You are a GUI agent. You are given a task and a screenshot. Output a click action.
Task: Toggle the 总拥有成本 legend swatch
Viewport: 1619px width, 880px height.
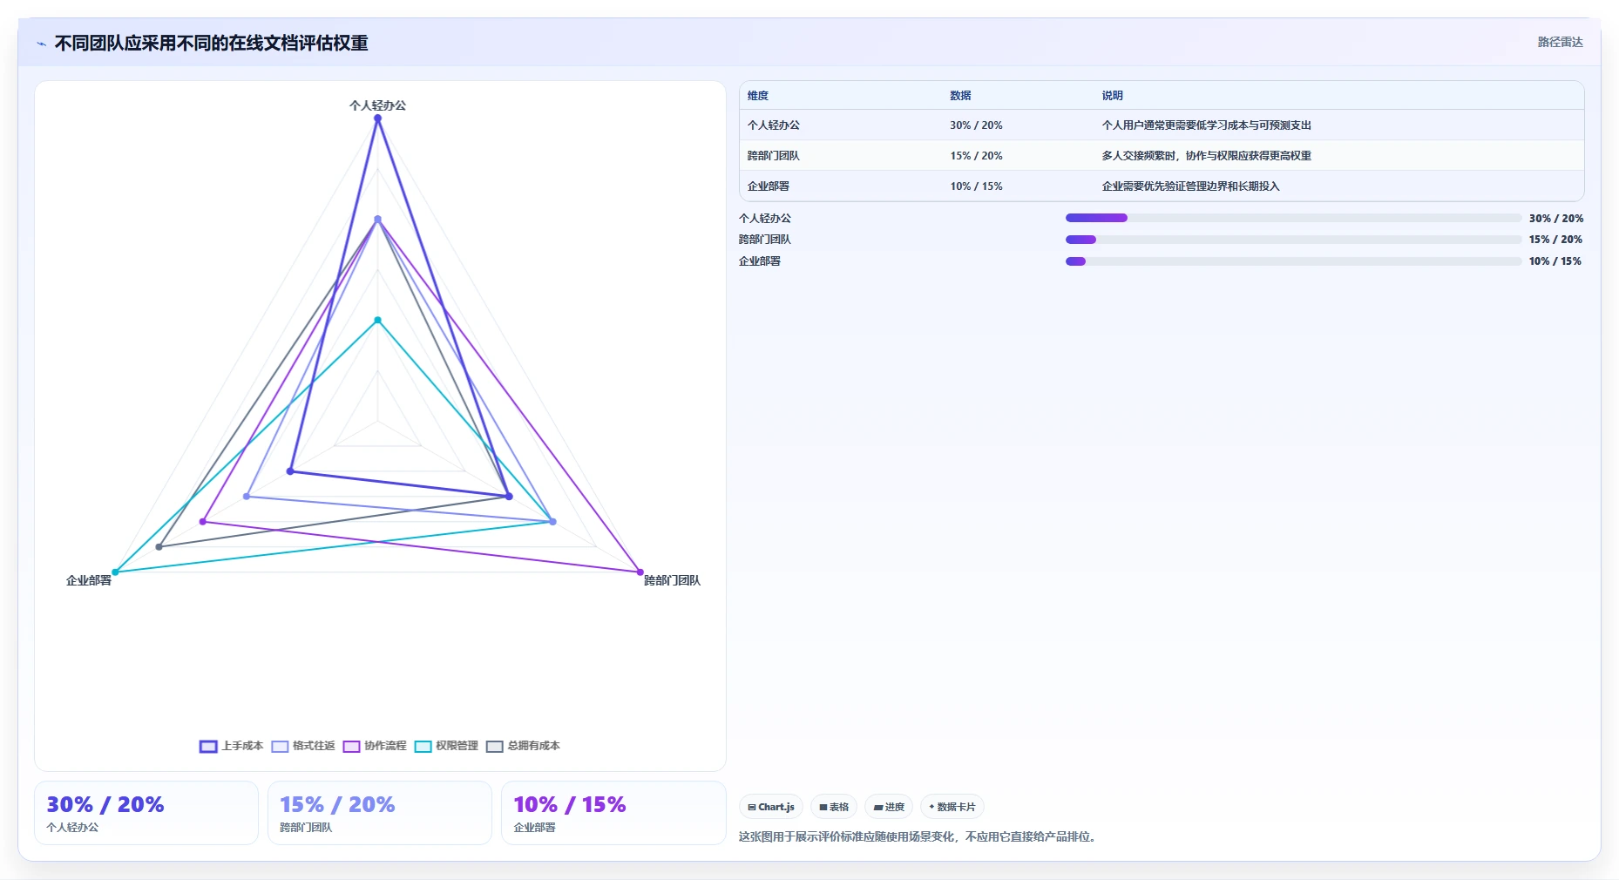pyautogui.click(x=495, y=747)
